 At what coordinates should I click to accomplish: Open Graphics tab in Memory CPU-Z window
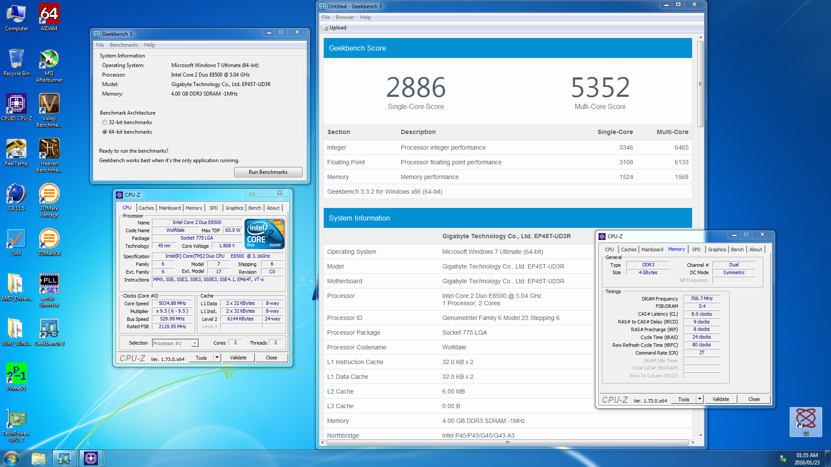click(x=717, y=249)
